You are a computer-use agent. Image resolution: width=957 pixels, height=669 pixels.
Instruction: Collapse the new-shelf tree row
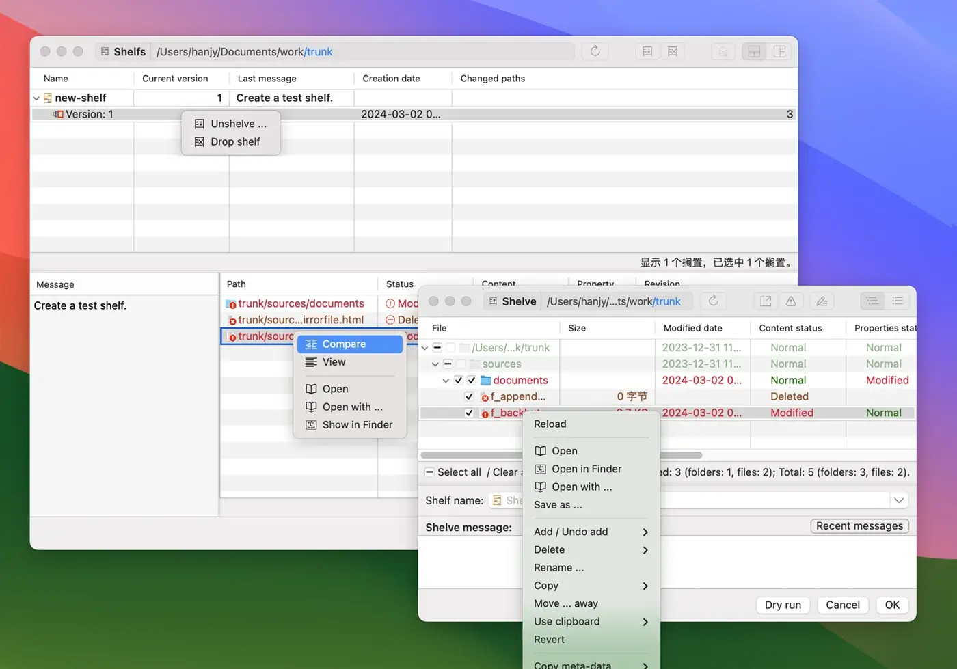pyautogui.click(x=36, y=98)
